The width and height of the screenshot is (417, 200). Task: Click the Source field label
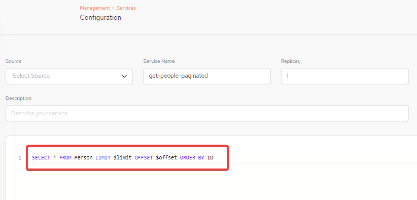pos(13,61)
